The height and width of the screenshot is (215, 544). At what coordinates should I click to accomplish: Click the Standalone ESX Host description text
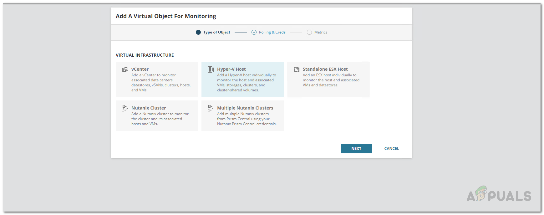click(331, 80)
